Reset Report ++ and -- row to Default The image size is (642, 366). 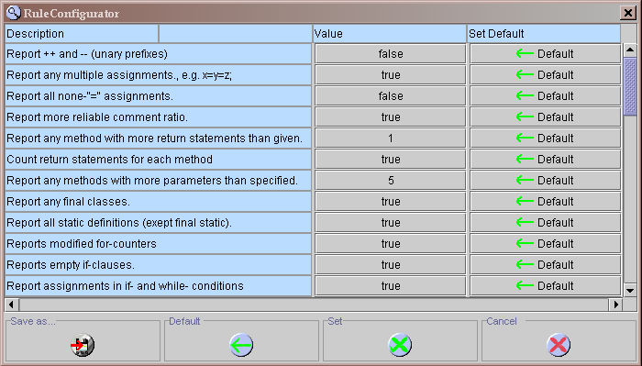click(545, 53)
